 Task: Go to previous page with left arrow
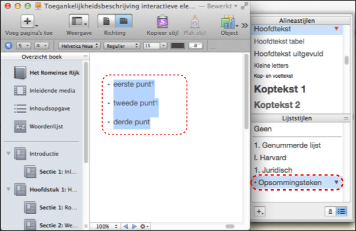[x=126, y=226]
